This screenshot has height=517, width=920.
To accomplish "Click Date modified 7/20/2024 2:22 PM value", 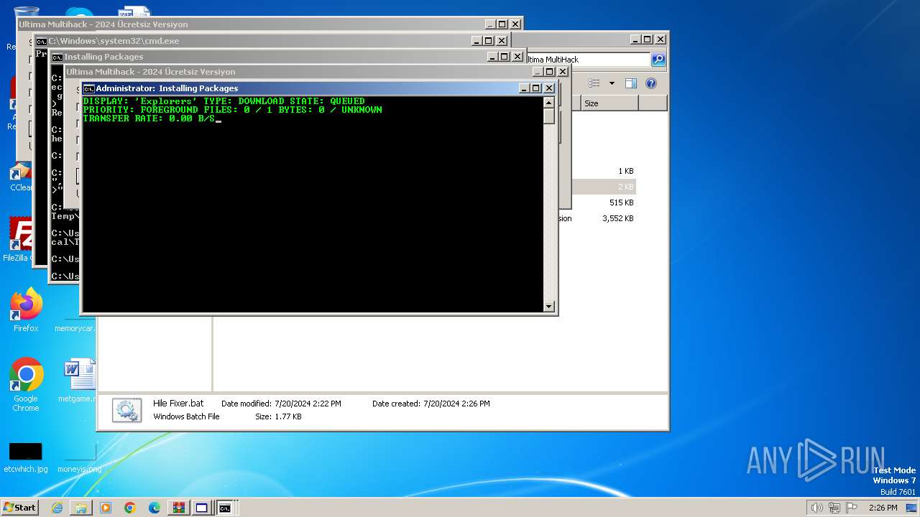I will [x=308, y=404].
